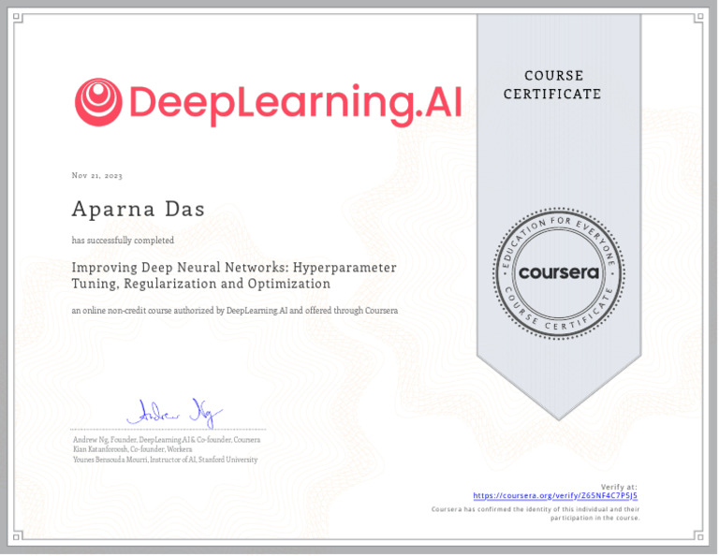
Task: Click the DeepLearning.AI circular logo icon
Action: tap(98, 102)
